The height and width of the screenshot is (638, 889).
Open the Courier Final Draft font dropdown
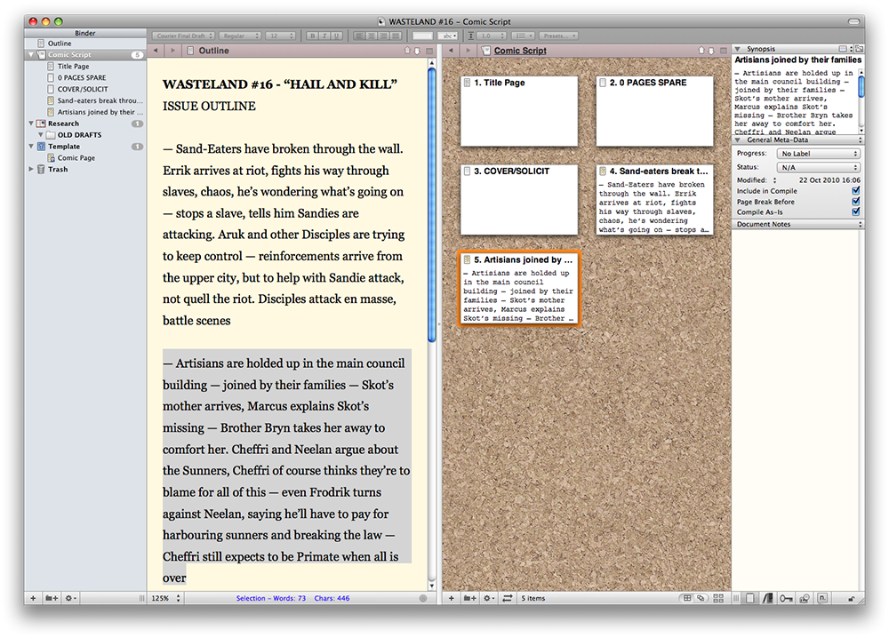[x=185, y=36]
